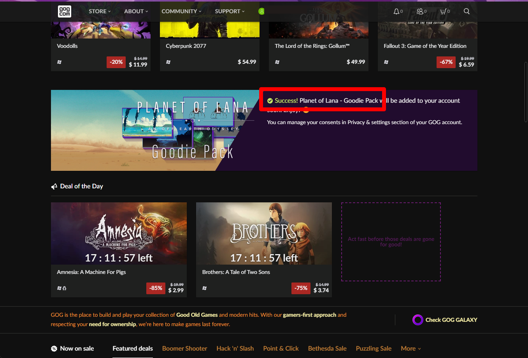Open the Voodolls game title
The width and height of the screenshot is (528, 358).
click(67, 46)
